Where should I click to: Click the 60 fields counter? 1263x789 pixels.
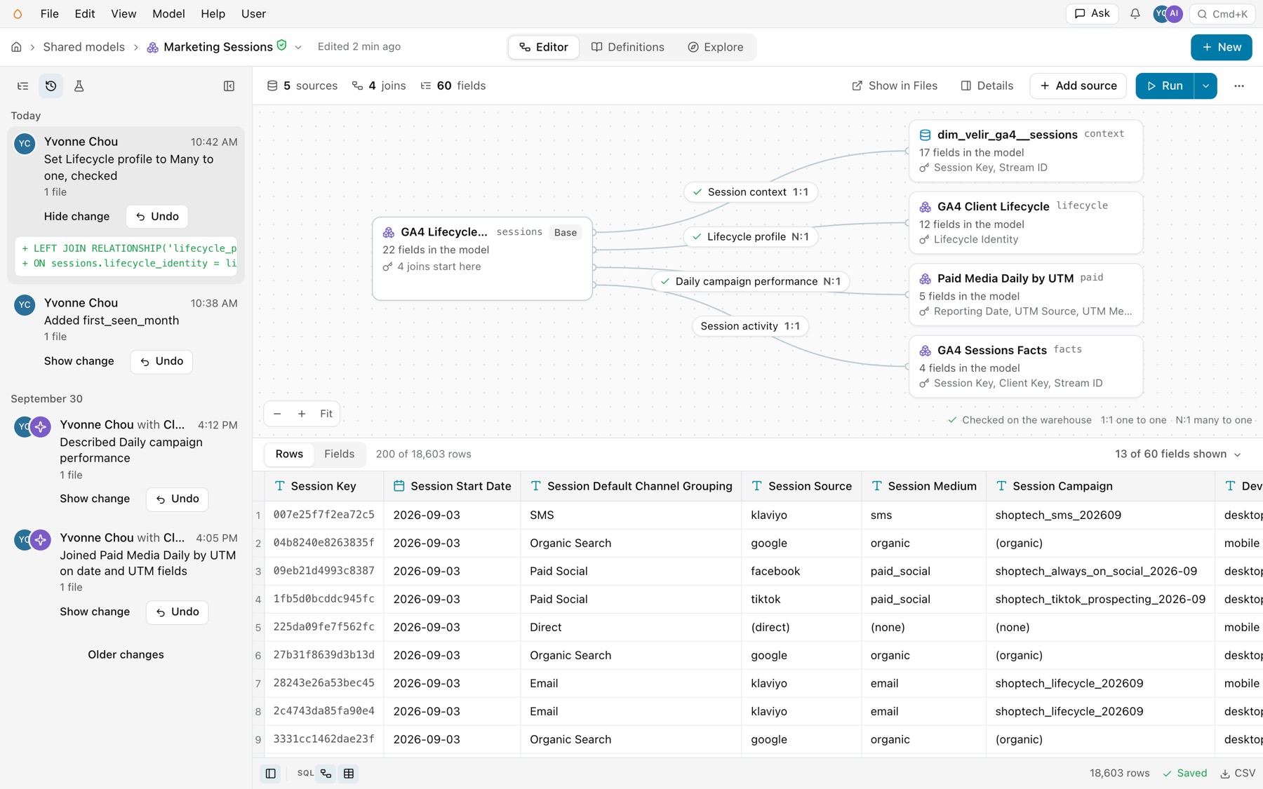click(x=453, y=86)
